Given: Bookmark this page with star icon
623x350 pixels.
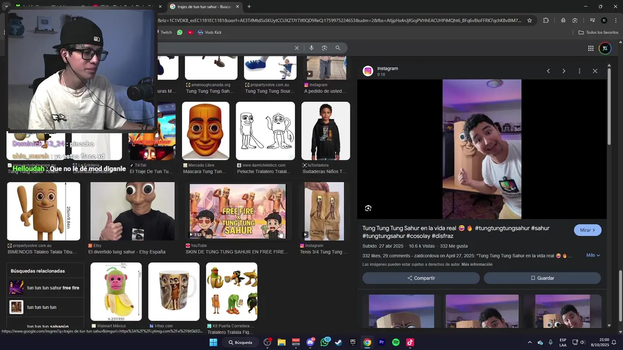Looking at the screenshot, I should (530, 20).
